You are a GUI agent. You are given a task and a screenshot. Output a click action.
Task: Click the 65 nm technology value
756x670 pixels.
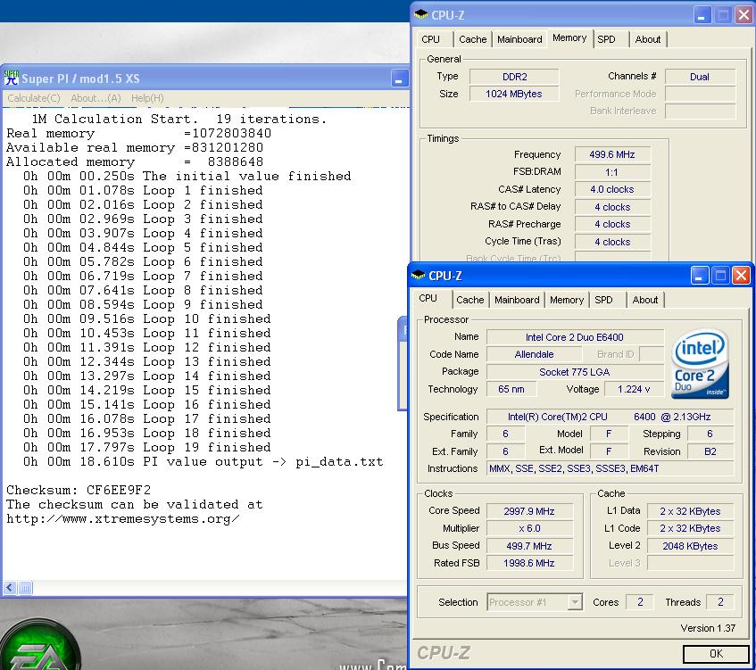[511, 389]
